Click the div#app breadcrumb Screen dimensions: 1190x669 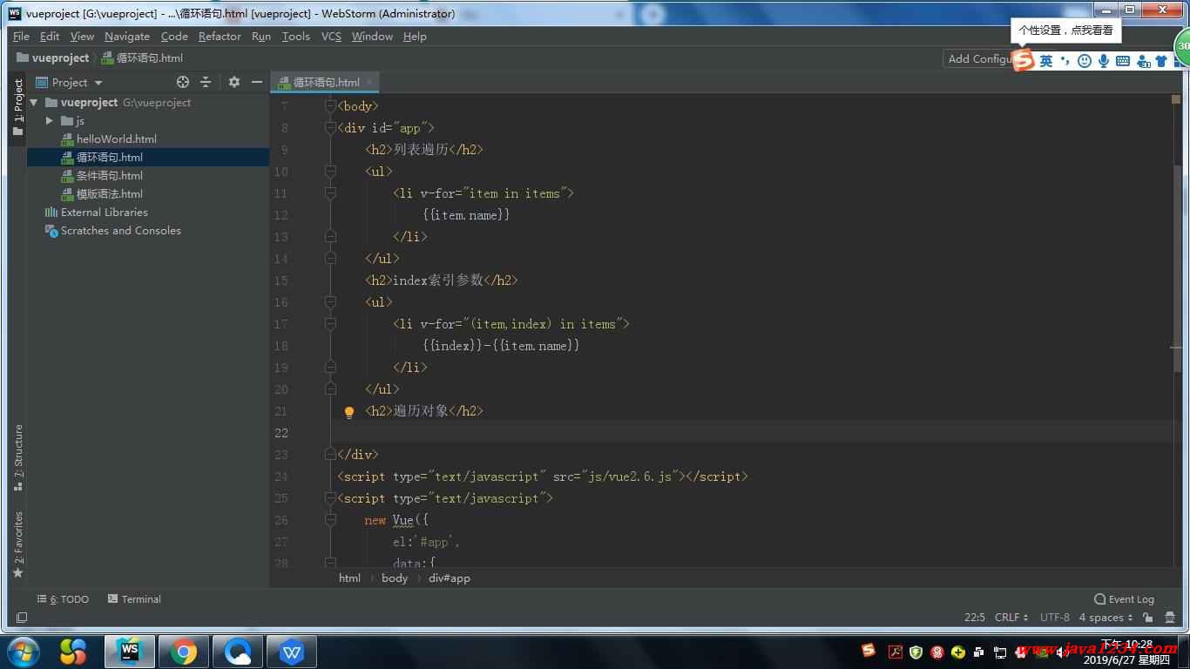click(x=450, y=578)
